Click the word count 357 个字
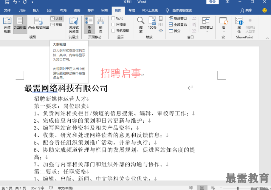Viewport: 271px width, 190px height. click(x=38, y=188)
